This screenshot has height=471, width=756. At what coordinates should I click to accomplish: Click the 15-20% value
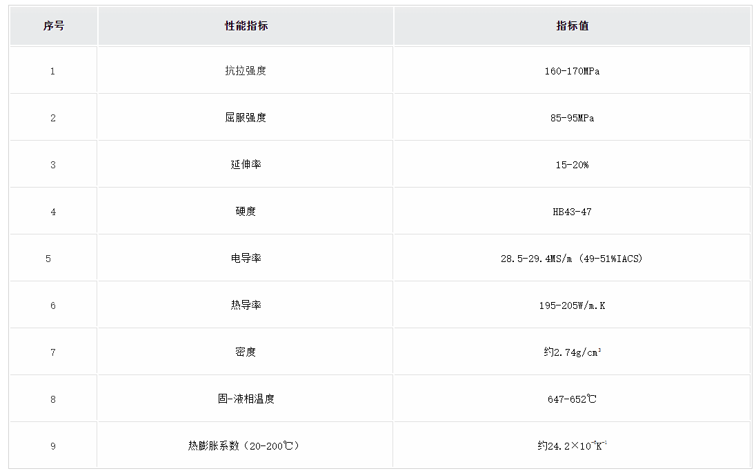click(x=572, y=165)
